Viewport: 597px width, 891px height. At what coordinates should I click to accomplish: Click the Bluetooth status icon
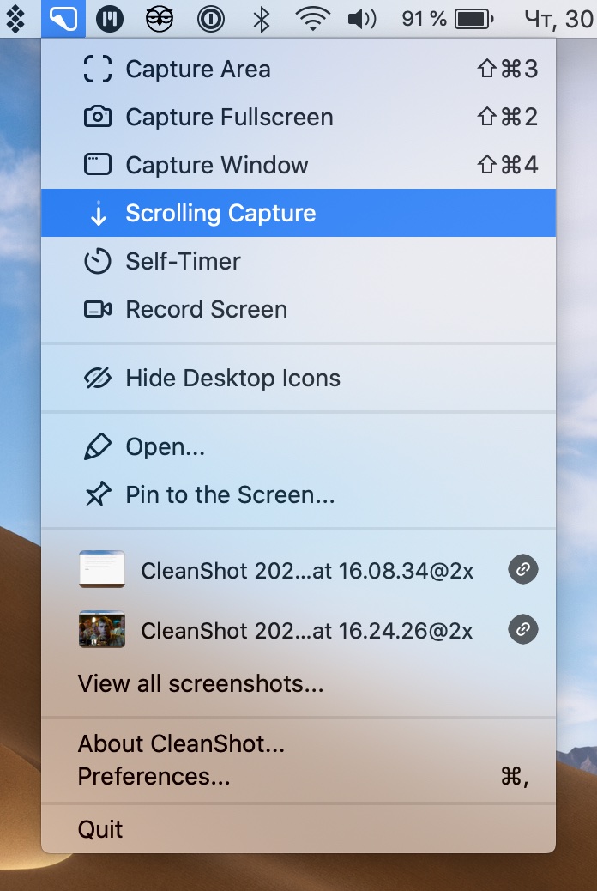[262, 19]
